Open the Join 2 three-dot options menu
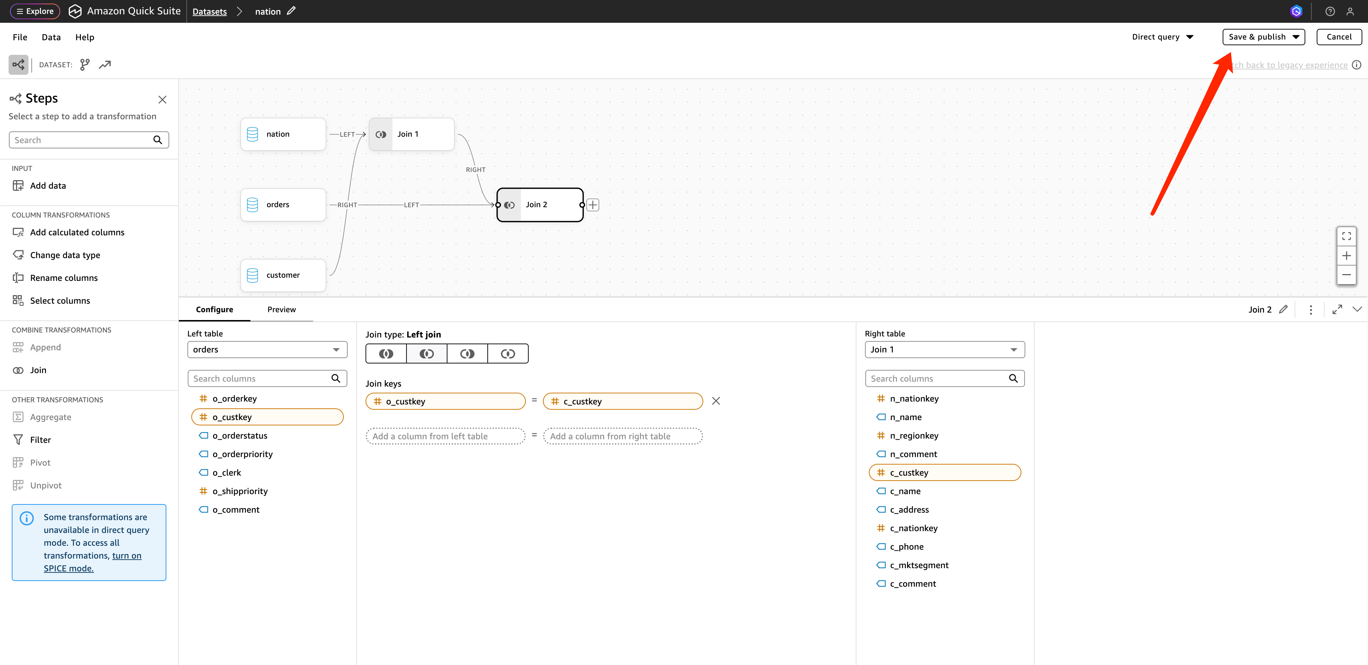1368x665 pixels. point(1311,309)
